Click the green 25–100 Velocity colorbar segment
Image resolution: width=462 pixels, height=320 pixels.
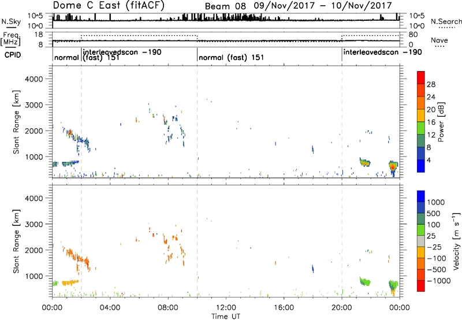(421, 230)
